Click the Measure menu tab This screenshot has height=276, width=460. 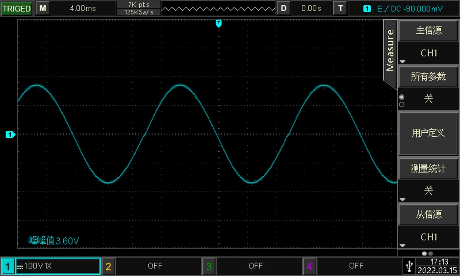(390, 51)
